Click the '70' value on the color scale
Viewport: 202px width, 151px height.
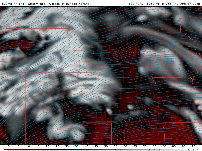[x=145, y=146]
